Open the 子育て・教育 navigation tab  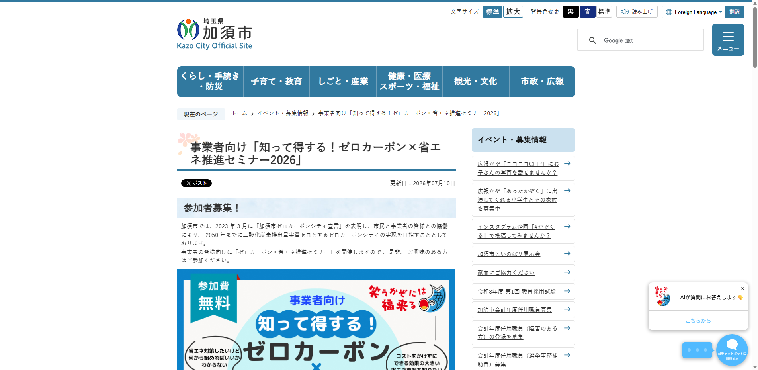click(x=277, y=82)
